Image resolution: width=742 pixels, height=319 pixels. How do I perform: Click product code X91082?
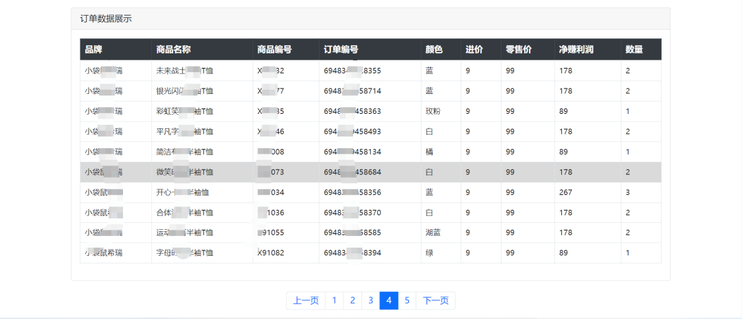pos(271,253)
